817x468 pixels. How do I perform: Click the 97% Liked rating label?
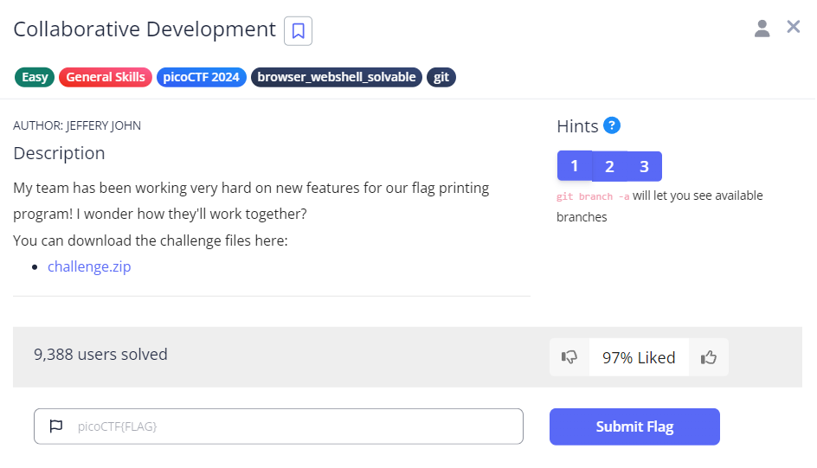(639, 357)
